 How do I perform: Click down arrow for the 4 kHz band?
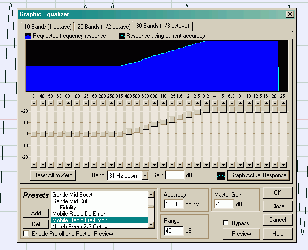215,165
